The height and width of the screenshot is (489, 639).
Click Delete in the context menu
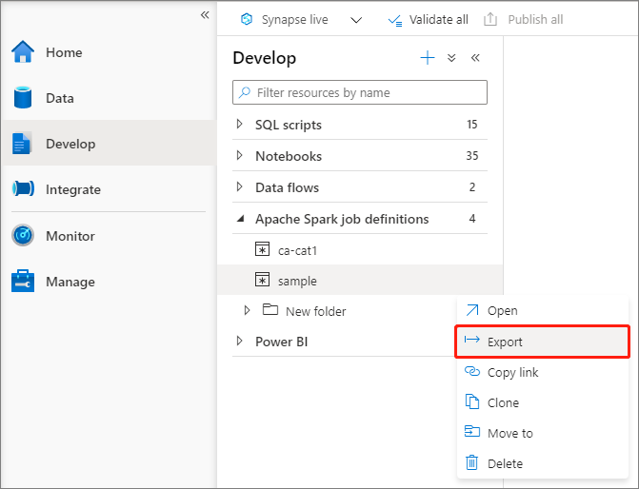[505, 463]
